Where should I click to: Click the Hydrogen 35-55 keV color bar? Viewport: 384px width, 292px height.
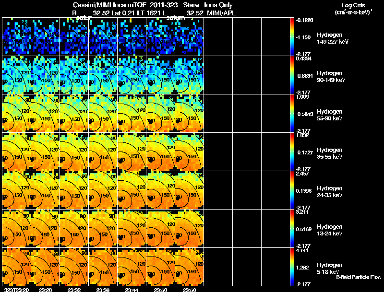[x=292, y=152]
